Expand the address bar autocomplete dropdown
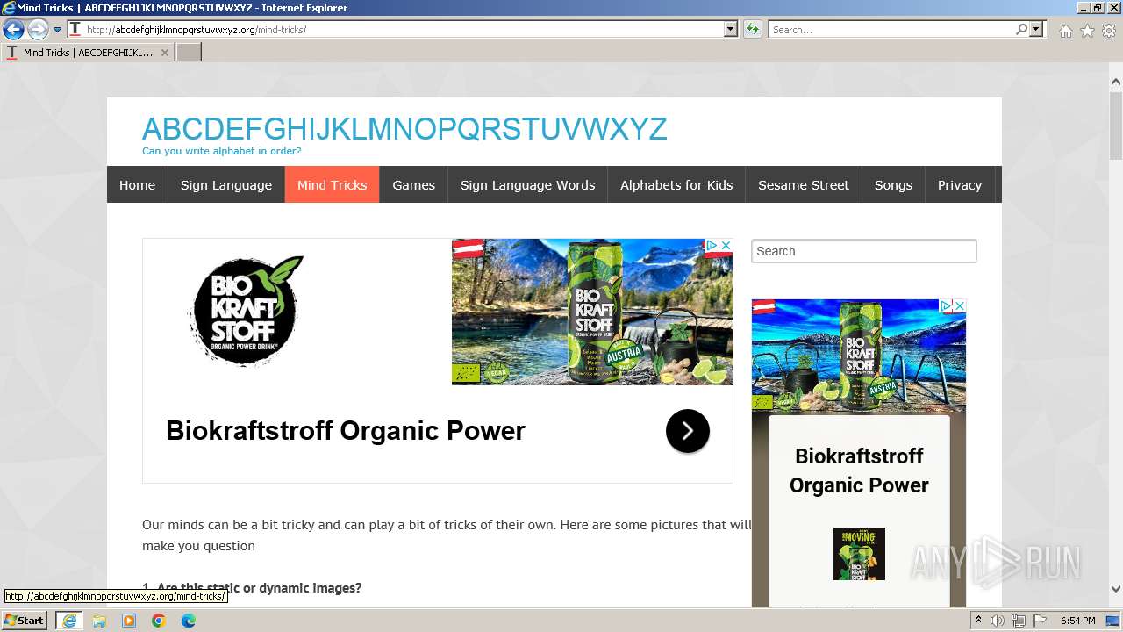This screenshot has width=1123, height=632. (731, 30)
